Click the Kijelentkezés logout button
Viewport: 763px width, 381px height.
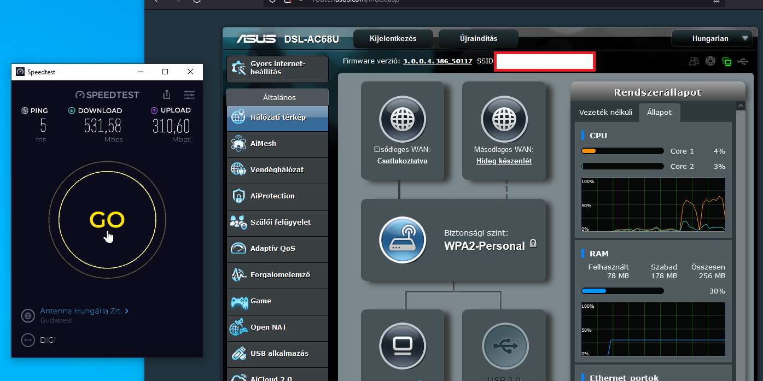pyautogui.click(x=393, y=39)
